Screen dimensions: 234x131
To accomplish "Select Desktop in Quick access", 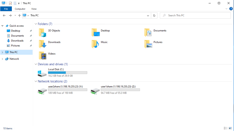I will click(16, 31).
